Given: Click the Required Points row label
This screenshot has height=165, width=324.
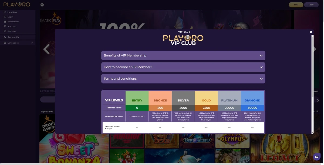Looking at the screenshot, I should click(114, 108).
